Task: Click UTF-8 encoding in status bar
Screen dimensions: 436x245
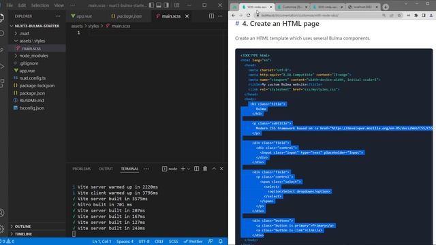Action: 144,242
